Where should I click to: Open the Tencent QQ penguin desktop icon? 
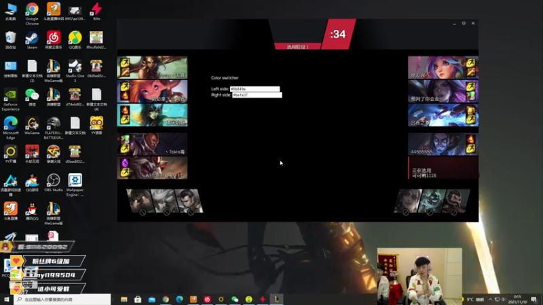point(32,211)
